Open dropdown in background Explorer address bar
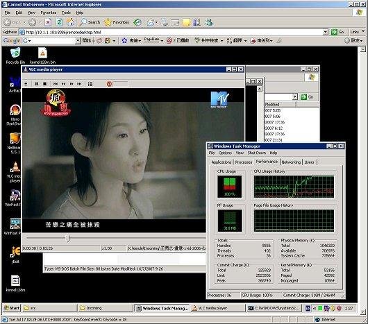The height and width of the screenshot is (324, 368). 295,96
